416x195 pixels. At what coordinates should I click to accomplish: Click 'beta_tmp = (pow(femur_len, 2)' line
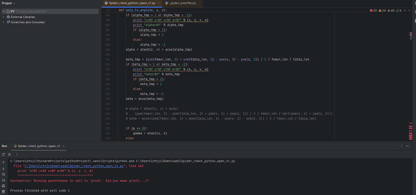pyautogui.click(x=218, y=59)
